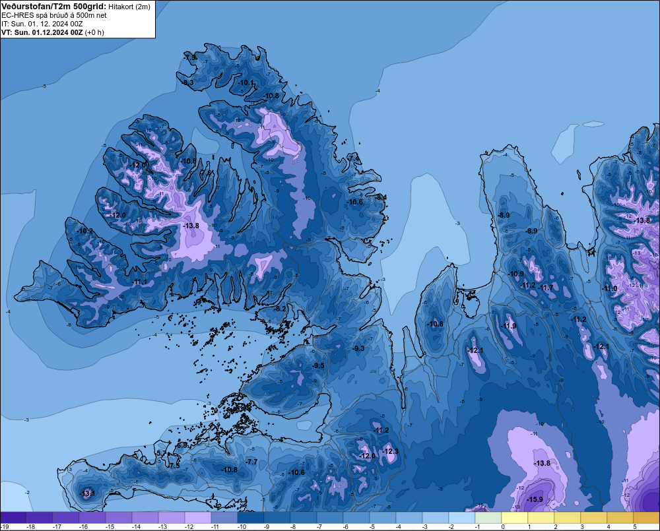Click the -15.9 temperature value on the map

[x=535, y=499]
